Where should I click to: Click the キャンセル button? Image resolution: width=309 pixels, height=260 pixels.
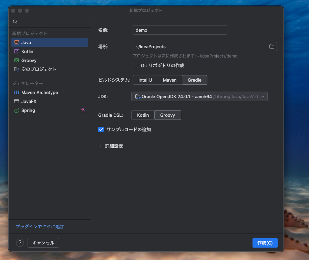(43, 243)
